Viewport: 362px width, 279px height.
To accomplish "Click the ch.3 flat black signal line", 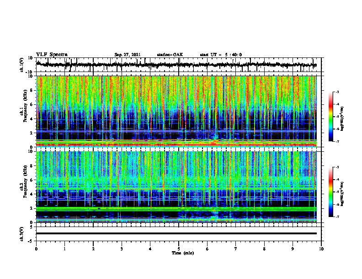I will pos(176,233).
